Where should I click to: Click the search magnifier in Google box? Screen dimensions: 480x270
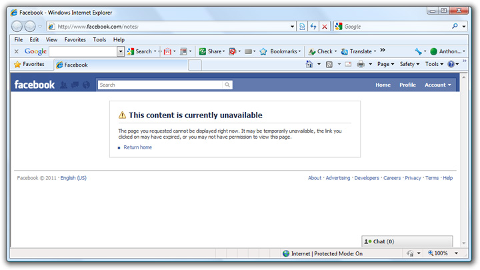tap(455, 26)
